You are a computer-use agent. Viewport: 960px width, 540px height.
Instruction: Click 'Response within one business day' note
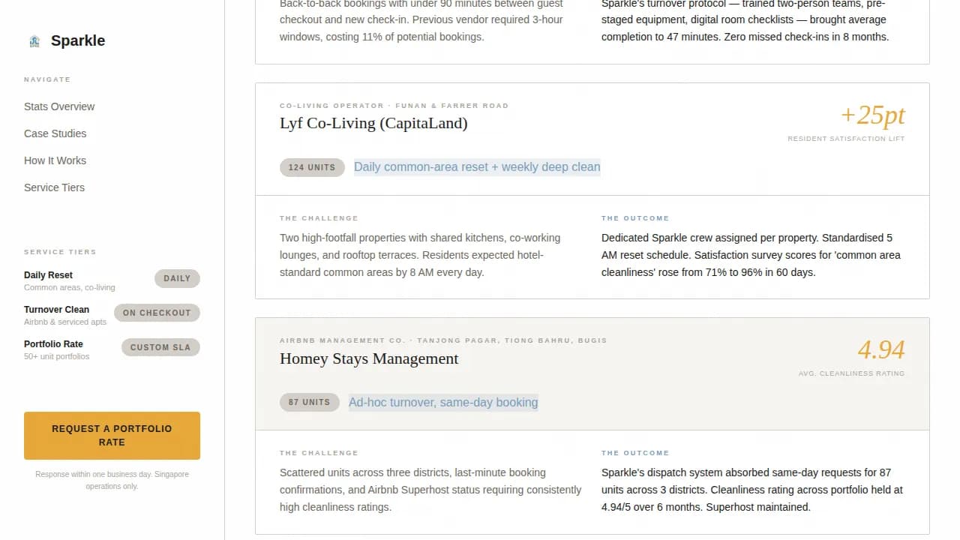click(x=112, y=480)
